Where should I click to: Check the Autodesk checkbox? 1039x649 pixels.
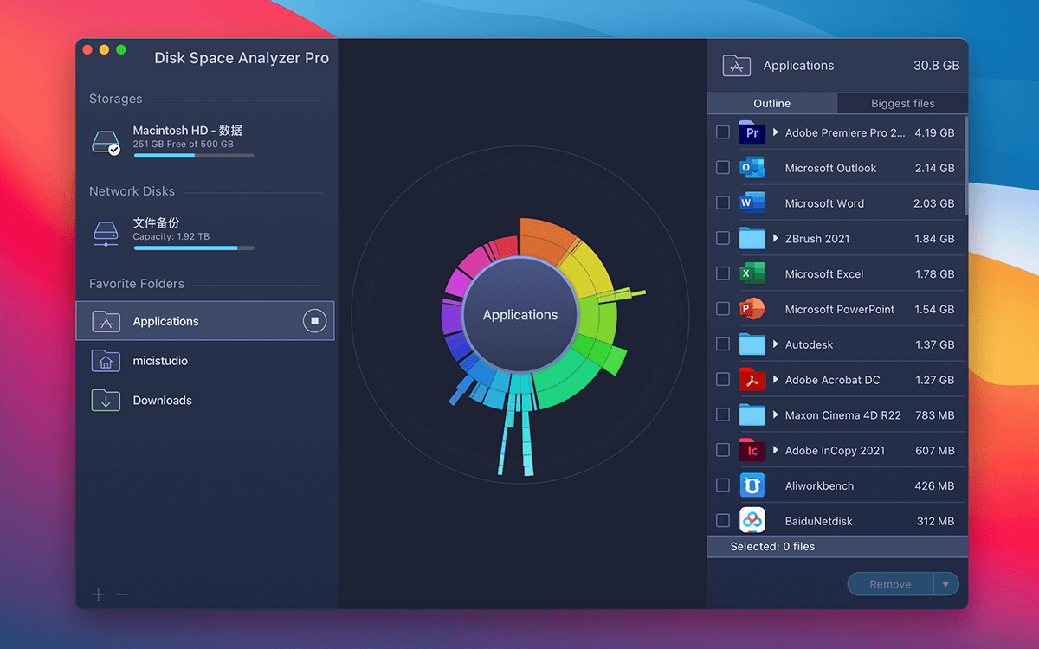pos(723,344)
